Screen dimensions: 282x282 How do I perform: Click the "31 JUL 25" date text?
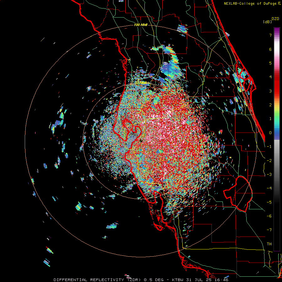[199, 280]
